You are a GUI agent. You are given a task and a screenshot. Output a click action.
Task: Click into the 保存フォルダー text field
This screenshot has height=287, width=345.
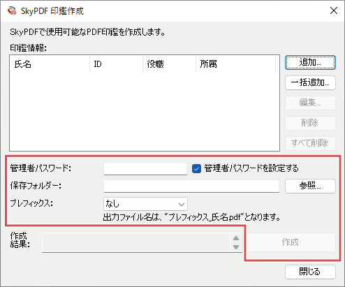pyautogui.click(x=191, y=186)
